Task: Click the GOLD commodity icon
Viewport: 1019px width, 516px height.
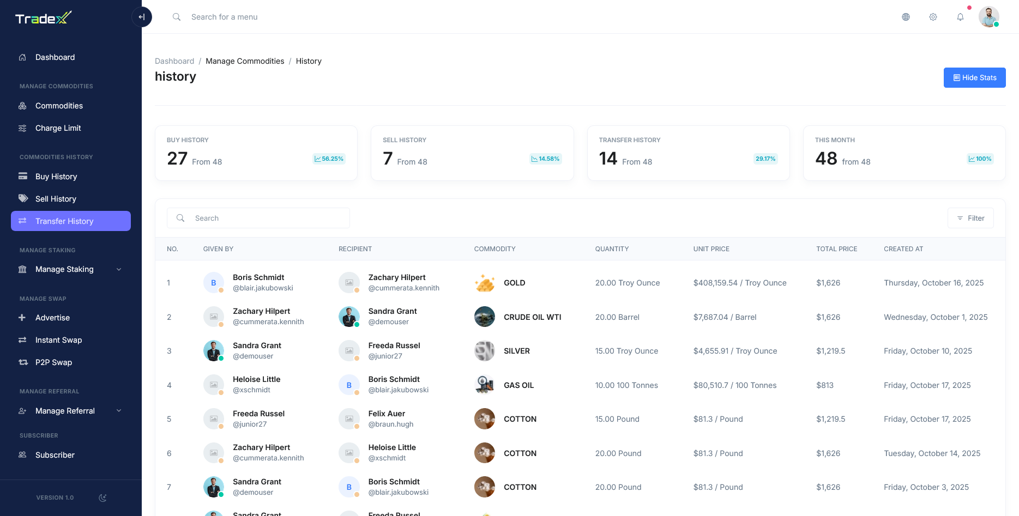Action: point(484,283)
